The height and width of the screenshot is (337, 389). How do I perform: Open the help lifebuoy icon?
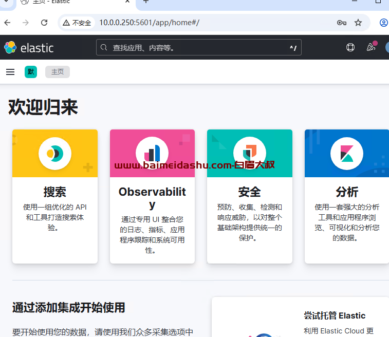pos(350,47)
